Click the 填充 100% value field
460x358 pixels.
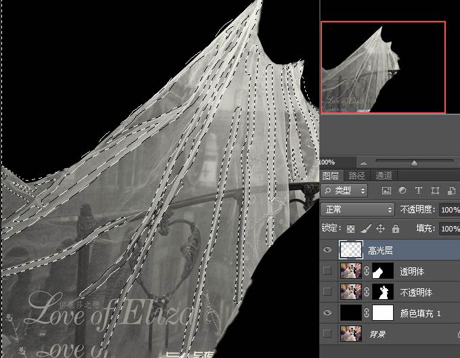[449, 228]
